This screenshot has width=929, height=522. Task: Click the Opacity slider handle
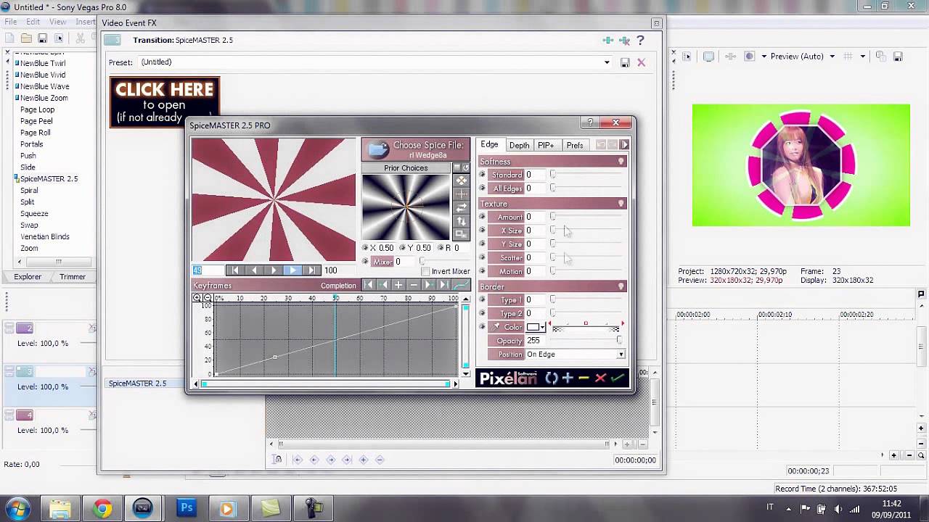click(619, 341)
